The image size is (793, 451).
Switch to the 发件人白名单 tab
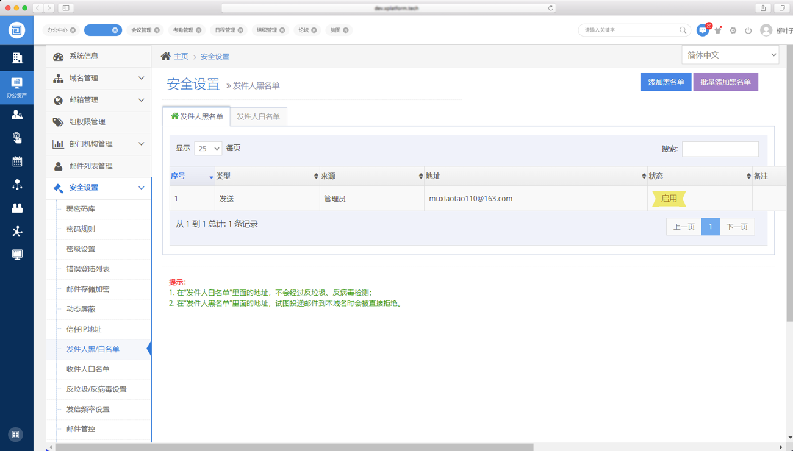(258, 116)
